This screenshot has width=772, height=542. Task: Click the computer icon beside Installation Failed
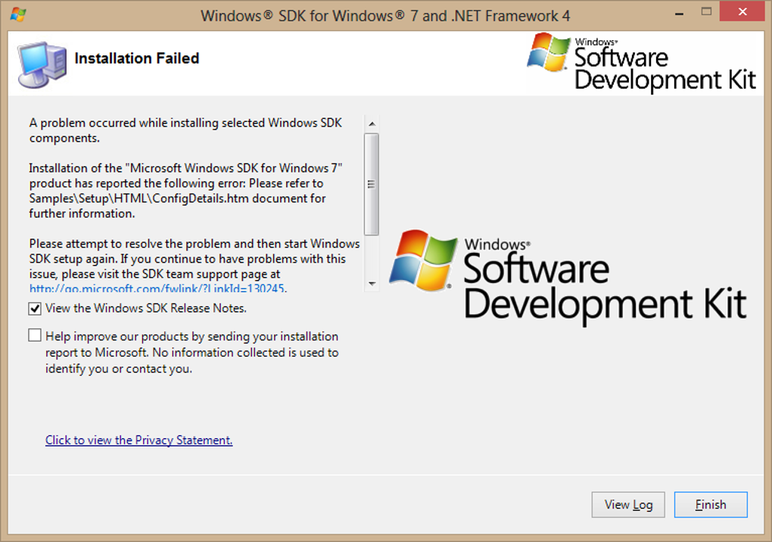click(x=42, y=64)
